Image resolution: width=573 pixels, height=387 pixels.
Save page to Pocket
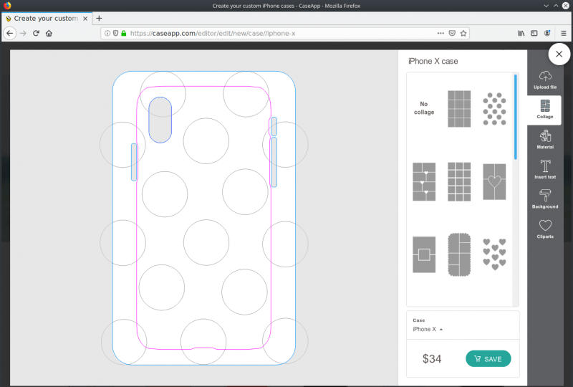pyautogui.click(x=452, y=33)
